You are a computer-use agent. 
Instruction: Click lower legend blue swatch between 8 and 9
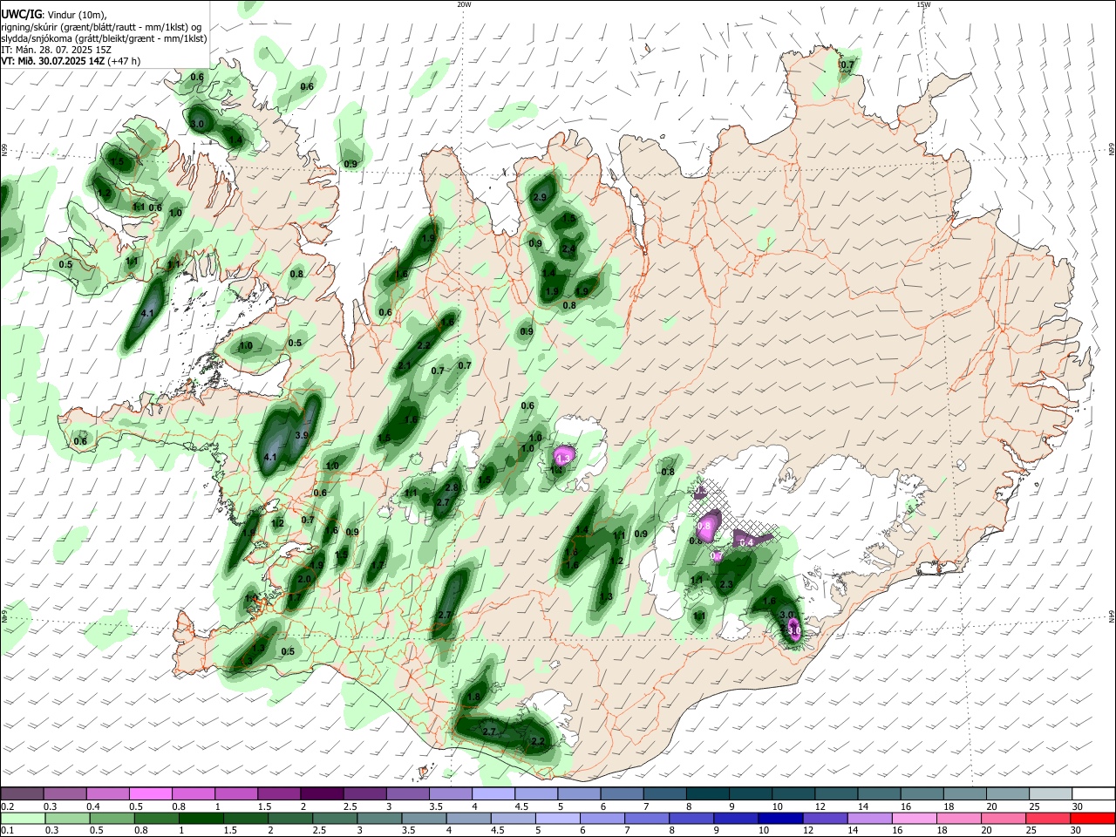[691, 818]
